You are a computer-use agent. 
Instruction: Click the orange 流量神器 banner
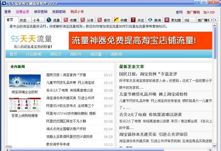click(140, 41)
